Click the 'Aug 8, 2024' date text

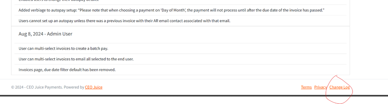31,34
